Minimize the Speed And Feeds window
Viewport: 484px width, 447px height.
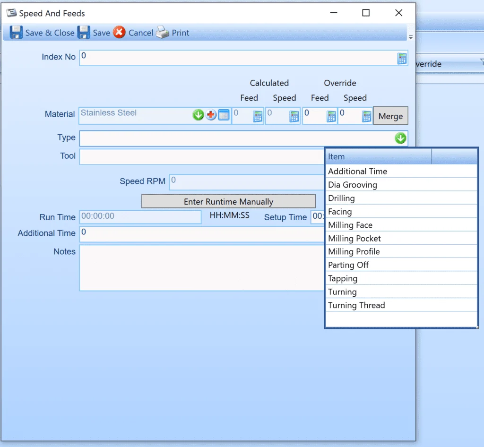[334, 13]
